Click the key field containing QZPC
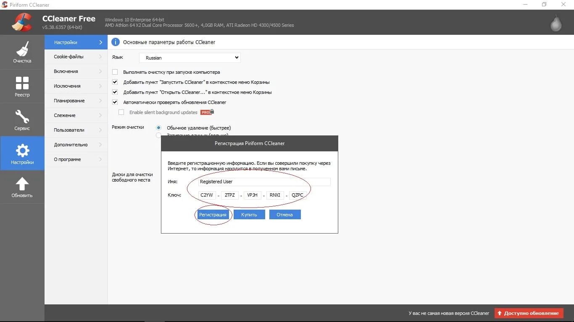 [x=298, y=195]
